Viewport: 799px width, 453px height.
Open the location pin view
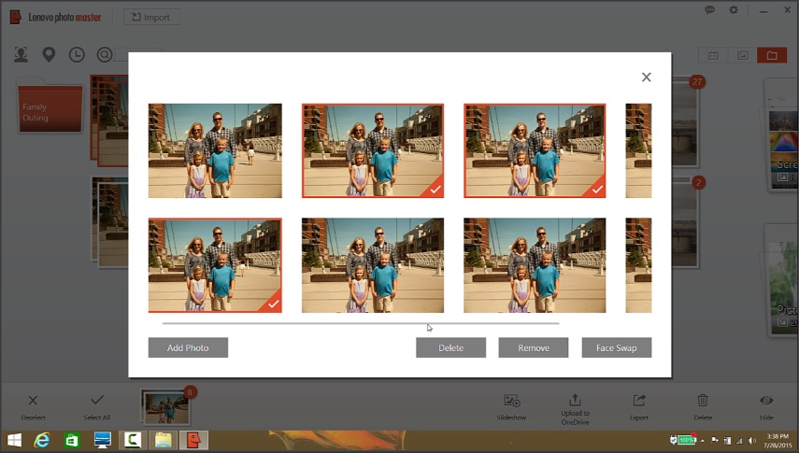pos(49,54)
